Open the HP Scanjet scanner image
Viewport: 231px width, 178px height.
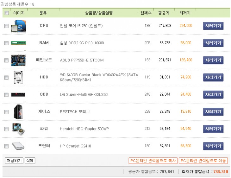click(x=18, y=146)
